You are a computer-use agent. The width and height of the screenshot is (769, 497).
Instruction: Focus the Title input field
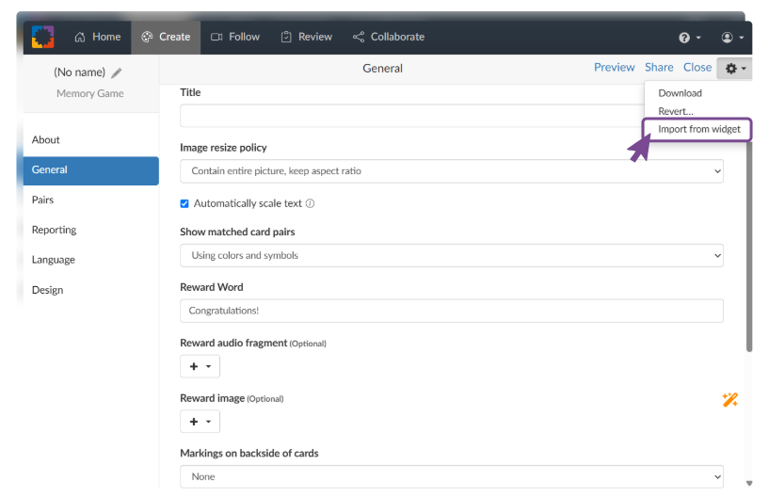[413, 116]
